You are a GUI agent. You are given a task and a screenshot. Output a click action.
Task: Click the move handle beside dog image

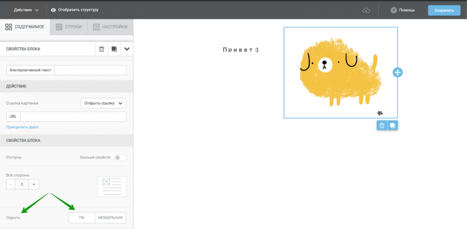coord(397,72)
